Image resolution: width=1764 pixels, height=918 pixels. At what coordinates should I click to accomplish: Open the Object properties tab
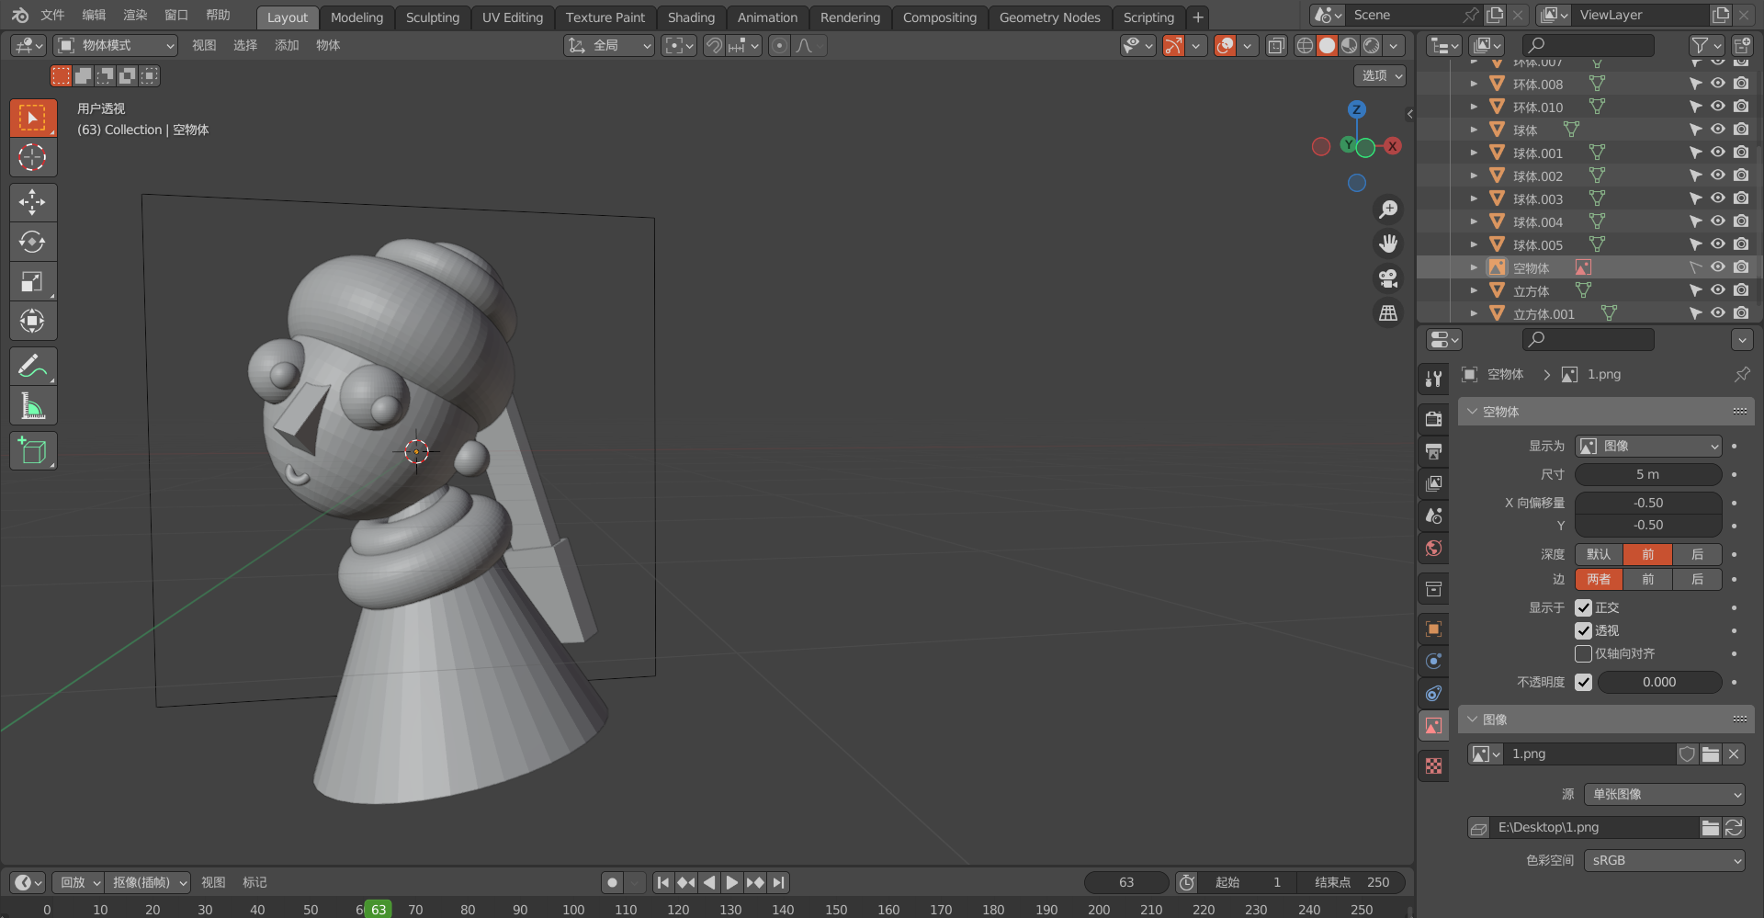click(1433, 629)
